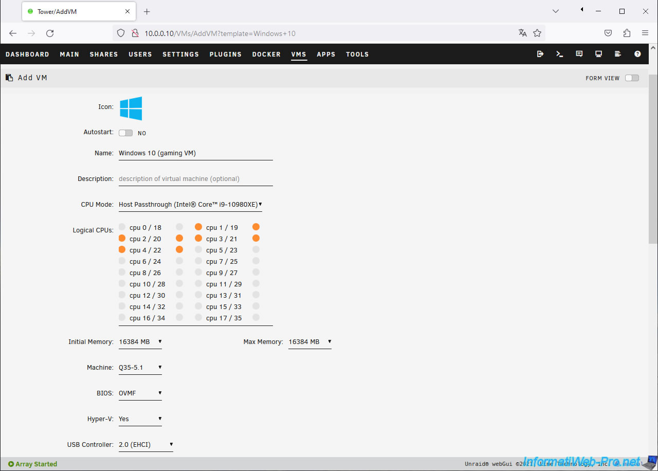Toggle the circle after 'cpu 11 / 29'

pyautogui.click(x=256, y=283)
